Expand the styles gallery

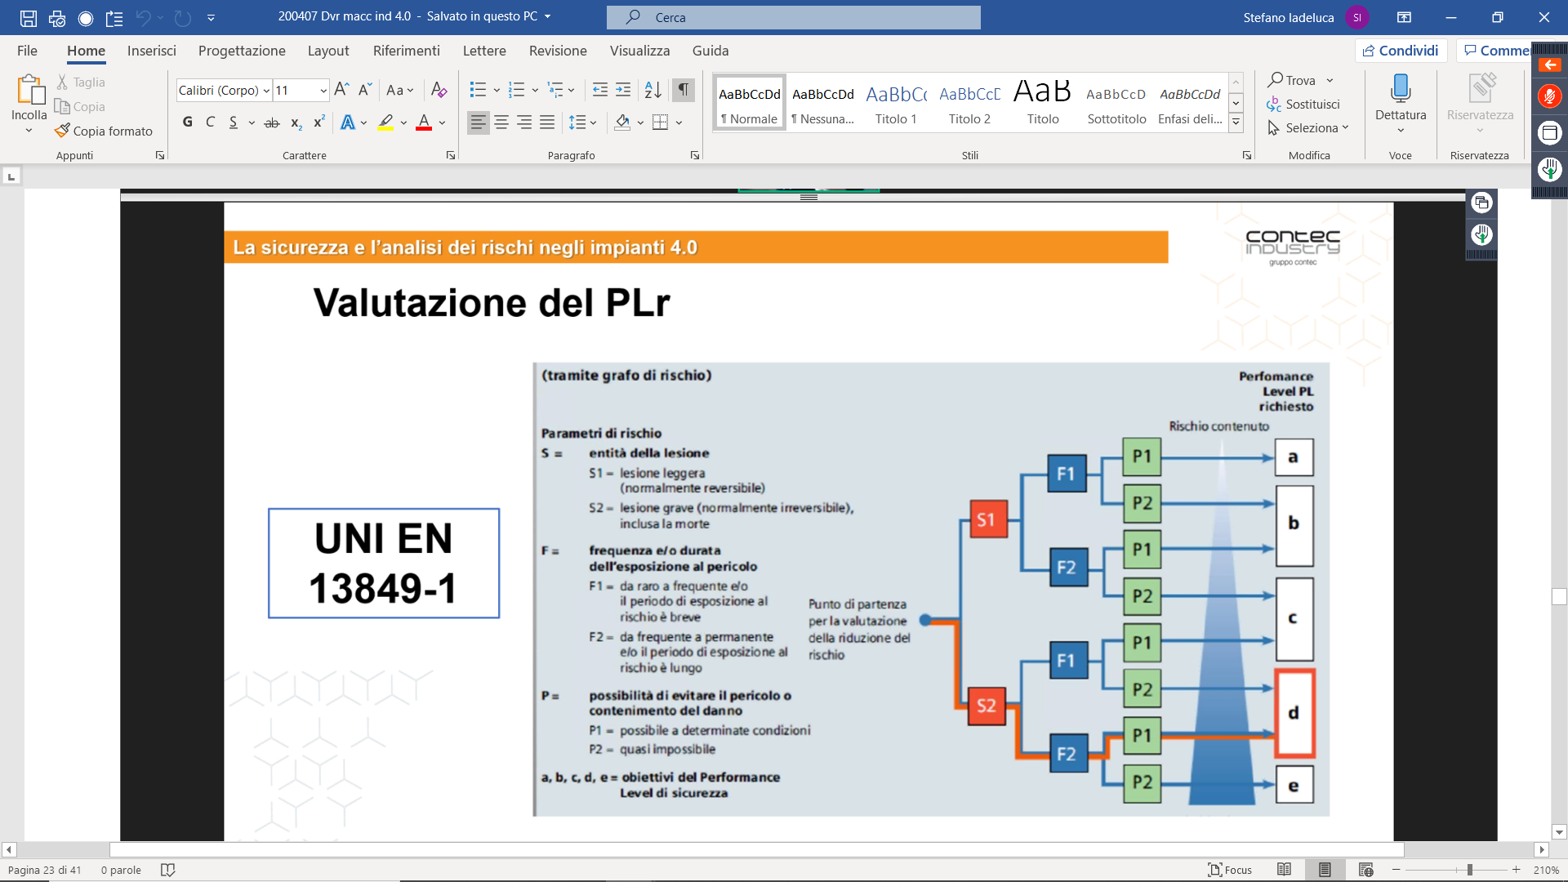(1236, 122)
